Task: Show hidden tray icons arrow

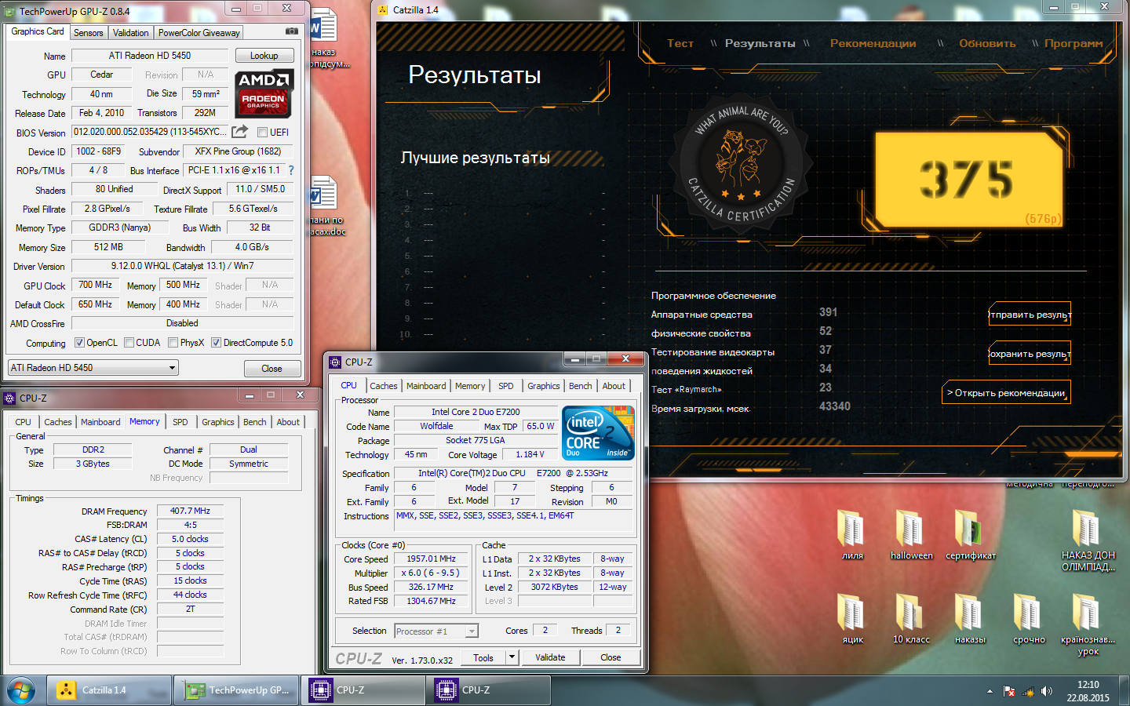Action: click(x=990, y=691)
